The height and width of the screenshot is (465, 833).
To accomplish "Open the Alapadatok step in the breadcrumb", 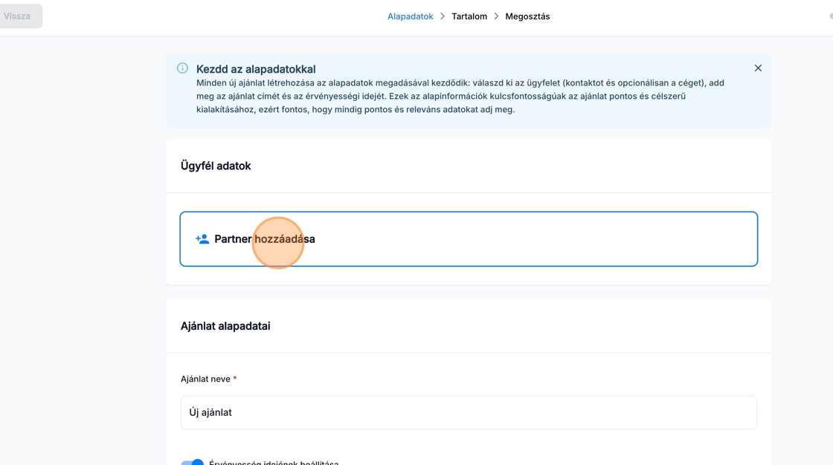I will click(410, 16).
